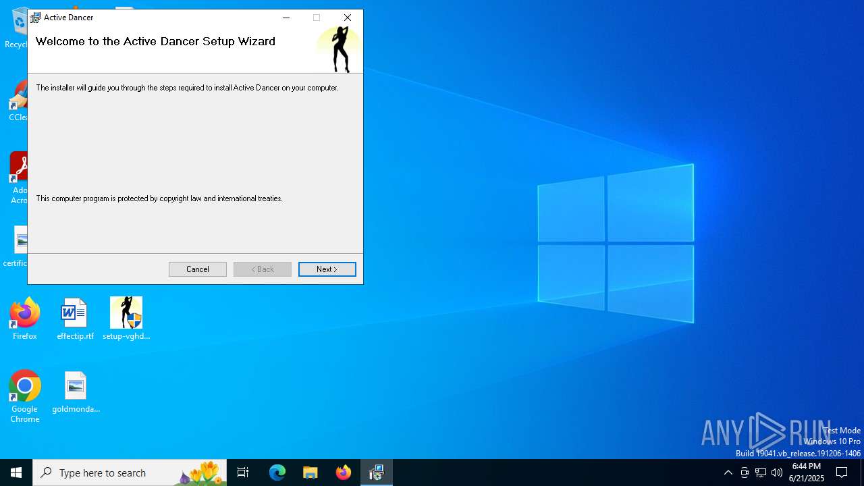The width and height of the screenshot is (864, 486).
Task: Select the setup-vghd installer desktop icon
Action: click(x=126, y=319)
